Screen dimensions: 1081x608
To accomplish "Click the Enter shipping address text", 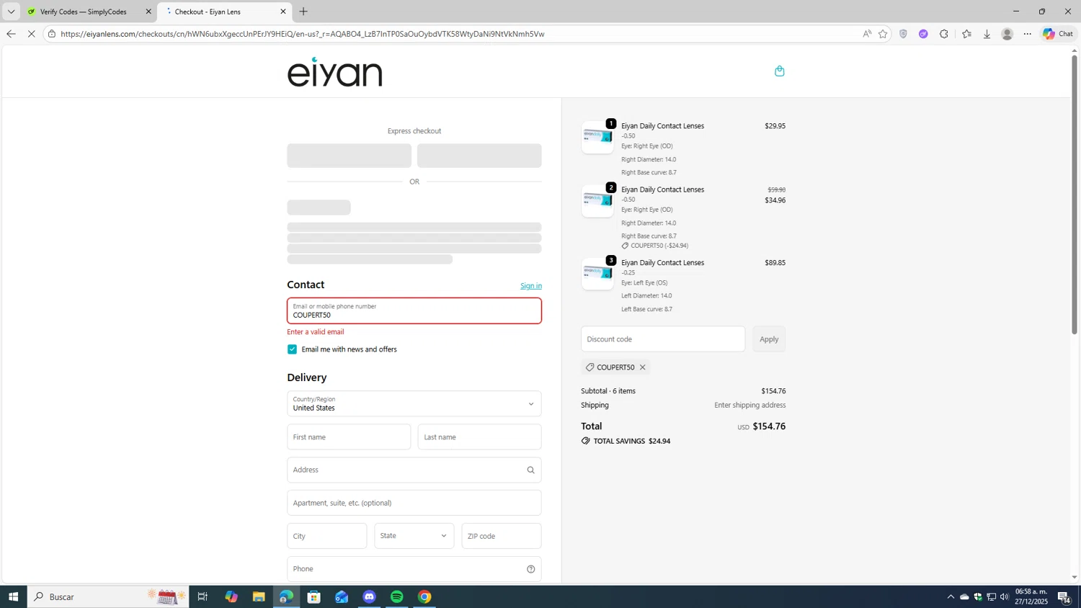I will [x=749, y=406].
